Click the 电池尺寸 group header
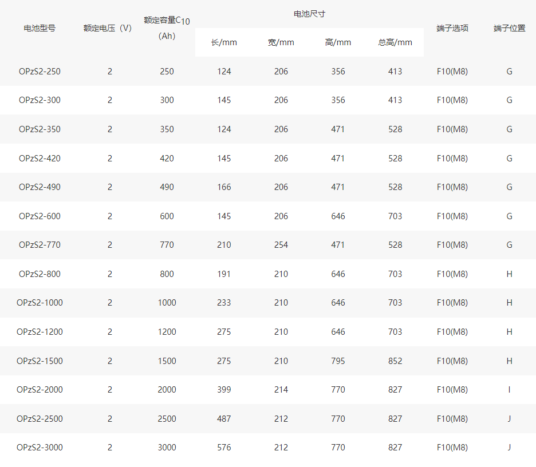Image resolution: width=536 pixels, height=467 pixels. (x=309, y=14)
